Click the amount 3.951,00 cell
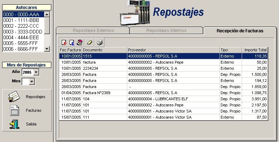Viewport: 279px width, 142px height. [255, 99]
